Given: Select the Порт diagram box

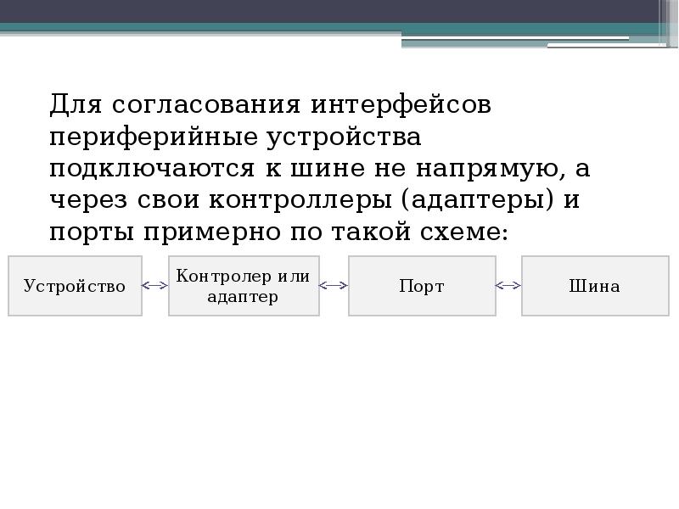Looking at the screenshot, I should tap(422, 286).
